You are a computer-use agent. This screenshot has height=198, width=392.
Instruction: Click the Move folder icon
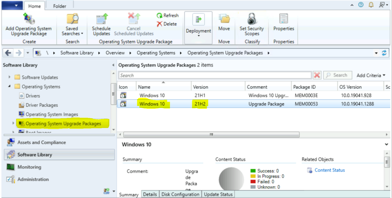pos(224,19)
